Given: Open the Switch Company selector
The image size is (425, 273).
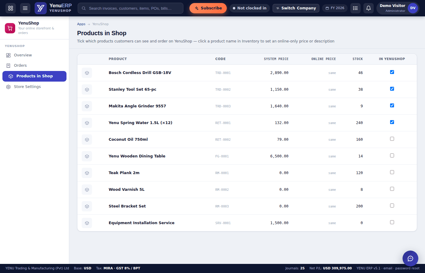Looking at the screenshot, I should pos(296,8).
